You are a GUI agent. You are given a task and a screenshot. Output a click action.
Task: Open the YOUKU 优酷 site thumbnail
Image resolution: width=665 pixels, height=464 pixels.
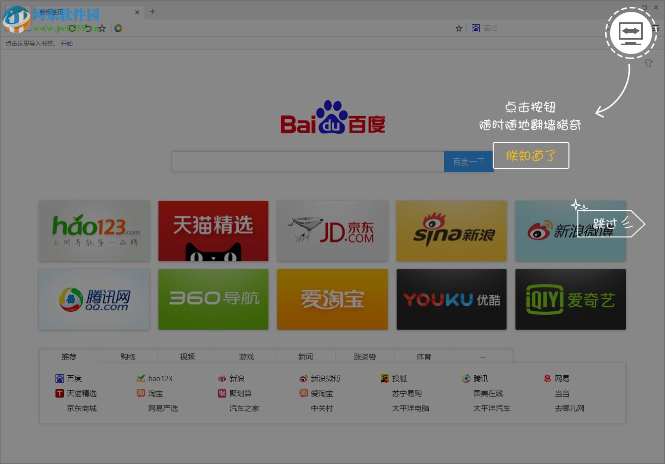(451, 299)
